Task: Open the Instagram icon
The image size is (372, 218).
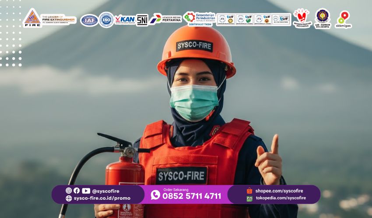Action: coord(69,191)
